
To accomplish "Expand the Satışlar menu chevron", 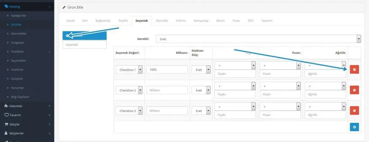I will (49, 124).
